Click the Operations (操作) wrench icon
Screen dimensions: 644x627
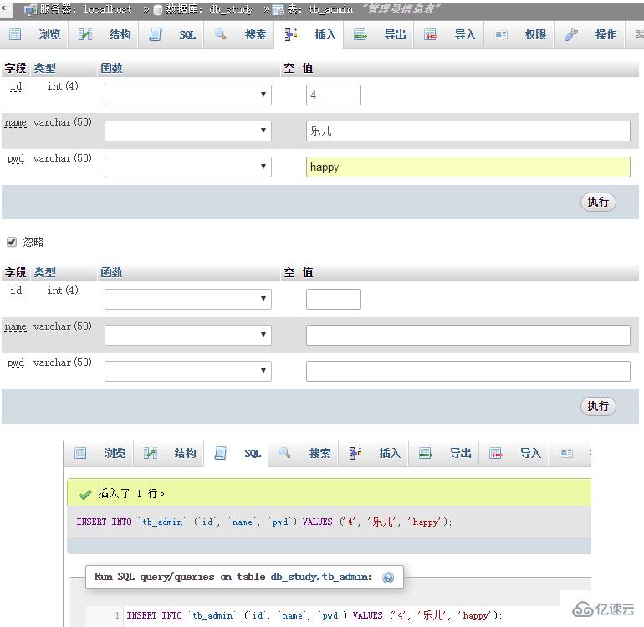click(x=571, y=34)
